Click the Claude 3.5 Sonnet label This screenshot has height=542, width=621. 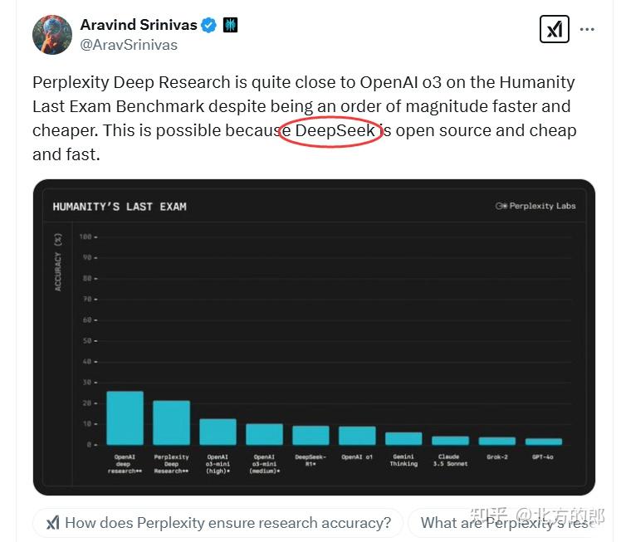click(x=451, y=460)
